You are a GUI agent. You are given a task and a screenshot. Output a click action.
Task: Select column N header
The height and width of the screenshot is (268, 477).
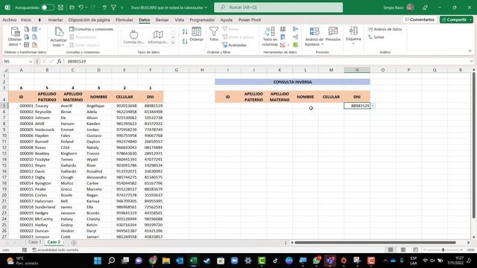coord(357,70)
